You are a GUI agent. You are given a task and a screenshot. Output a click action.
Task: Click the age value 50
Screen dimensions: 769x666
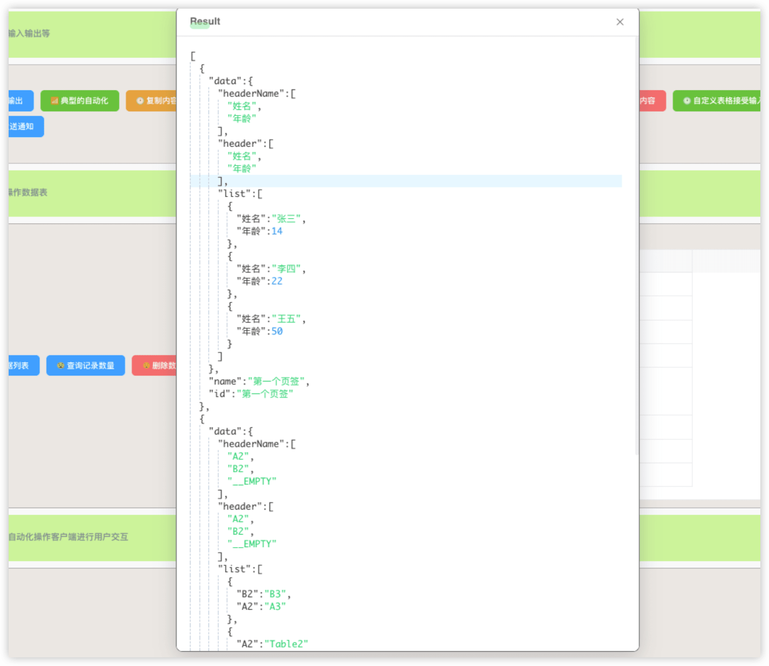tap(277, 331)
